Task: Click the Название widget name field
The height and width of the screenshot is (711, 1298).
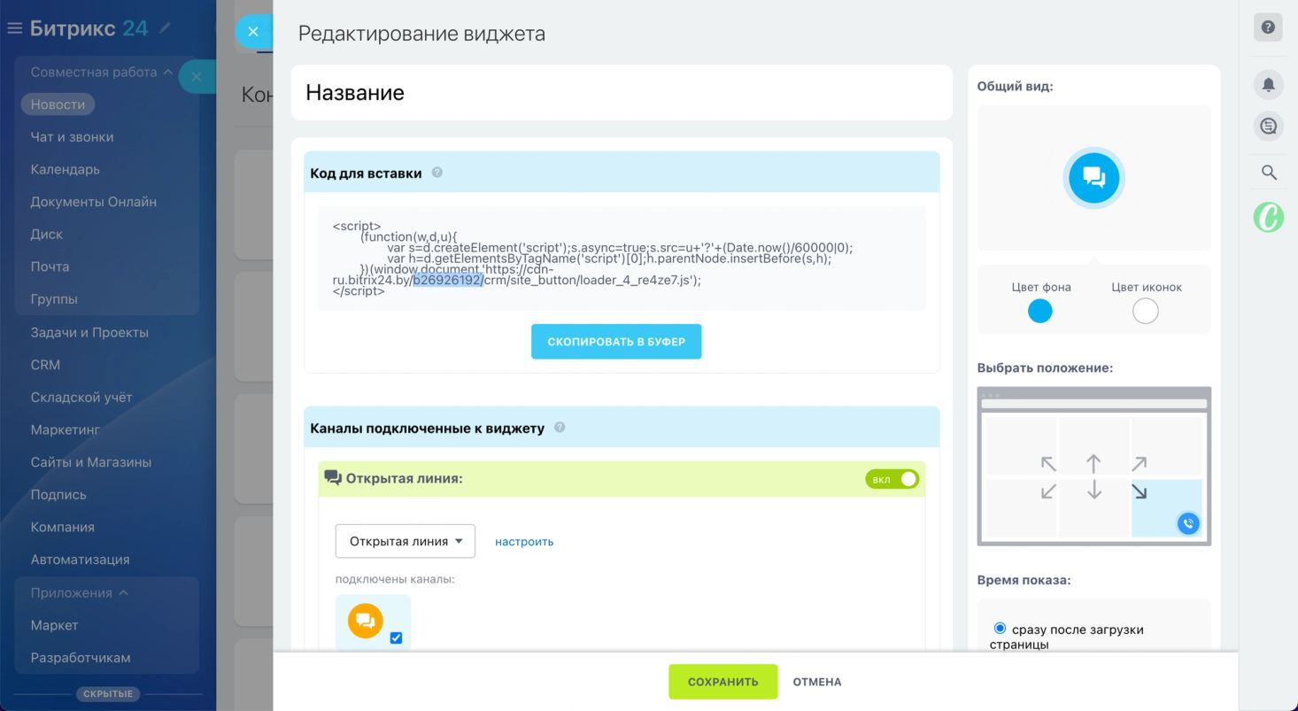Action: pyautogui.click(x=622, y=93)
